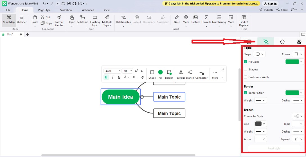The height and width of the screenshot is (157, 306).
Task: Open the Mark side panel tab
Action: tap(282, 42)
